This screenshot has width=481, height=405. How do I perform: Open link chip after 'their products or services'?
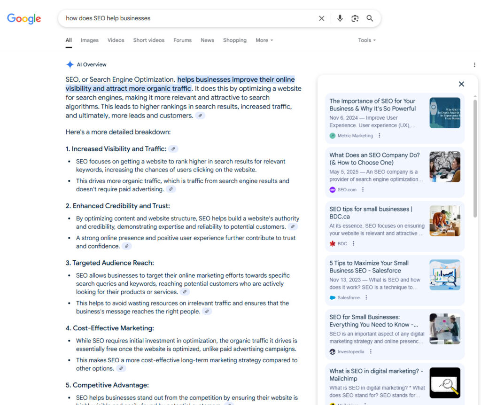click(185, 292)
